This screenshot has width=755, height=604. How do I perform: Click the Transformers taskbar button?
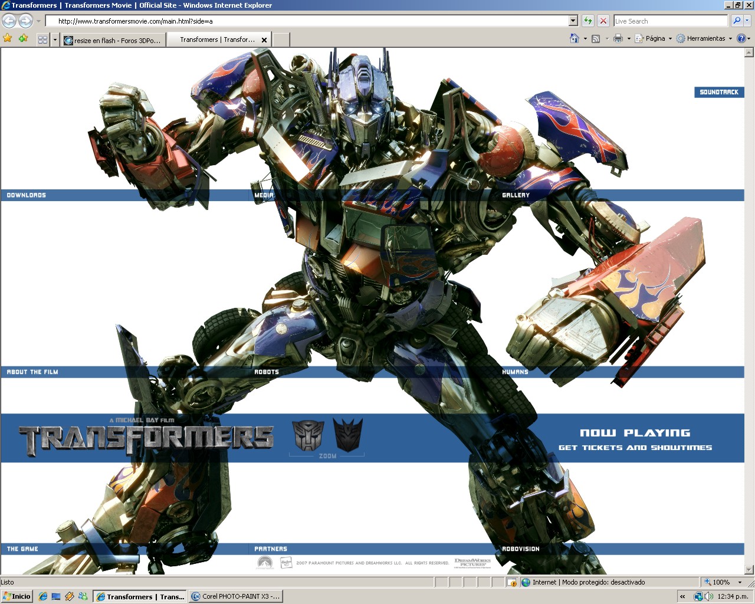[x=140, y=596]
